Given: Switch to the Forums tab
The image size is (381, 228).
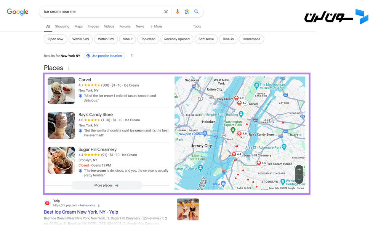Looking at the screenshot, I should 125,27.
